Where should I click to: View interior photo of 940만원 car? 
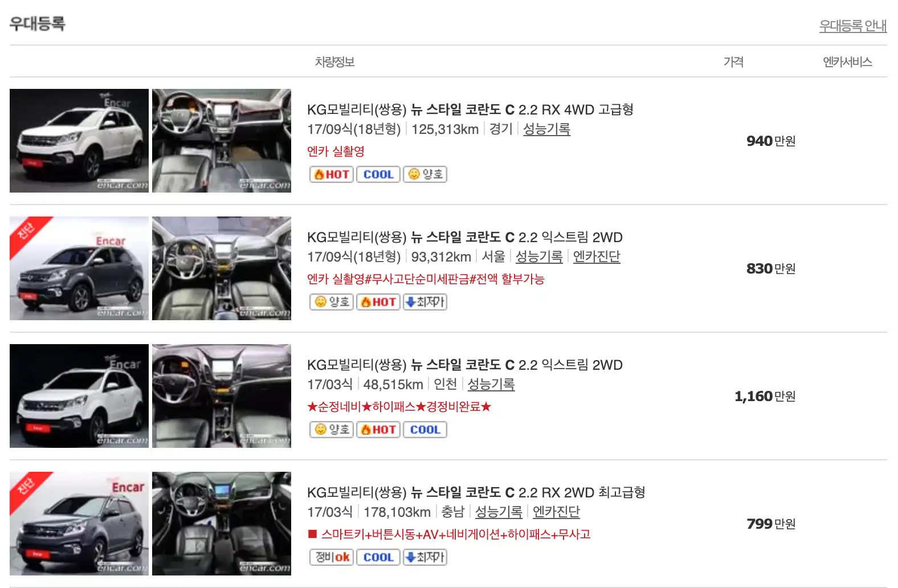pyautogui.click(x=222, y=141)
